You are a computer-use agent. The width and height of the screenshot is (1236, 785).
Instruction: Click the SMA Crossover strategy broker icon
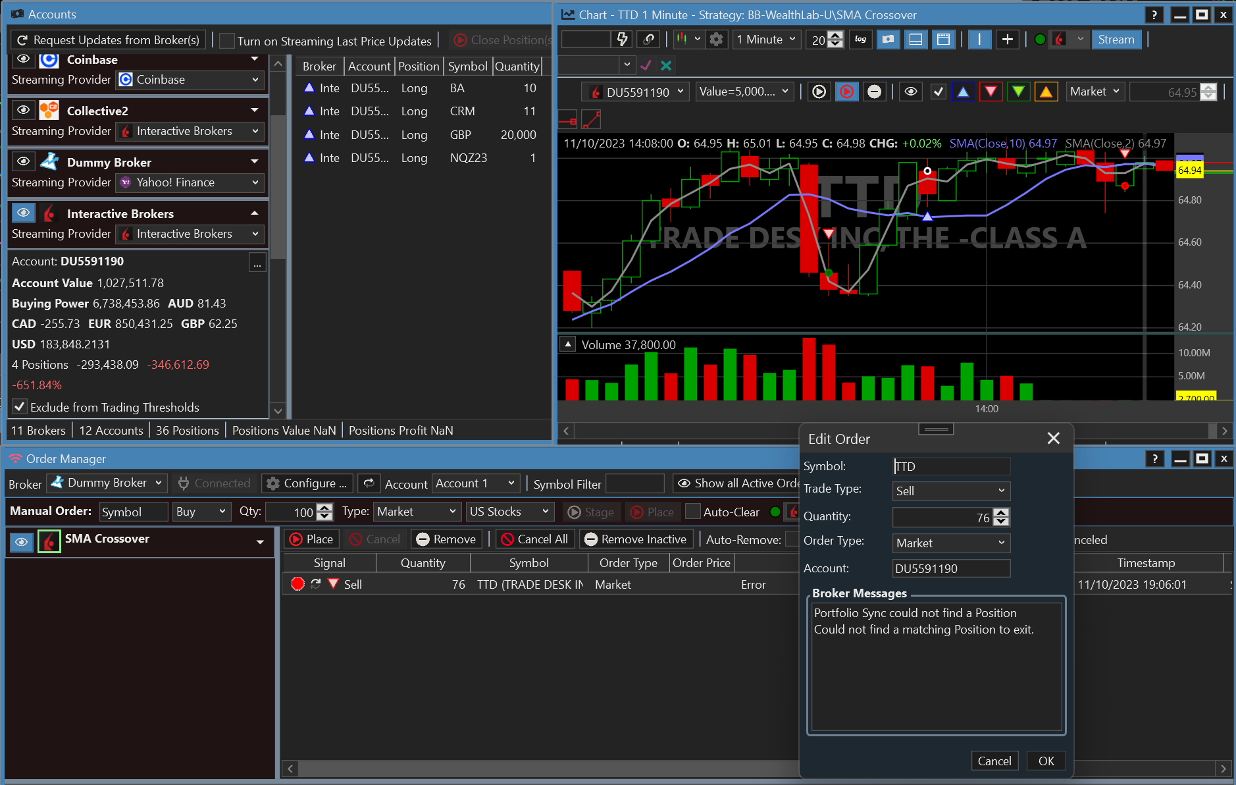49,541
